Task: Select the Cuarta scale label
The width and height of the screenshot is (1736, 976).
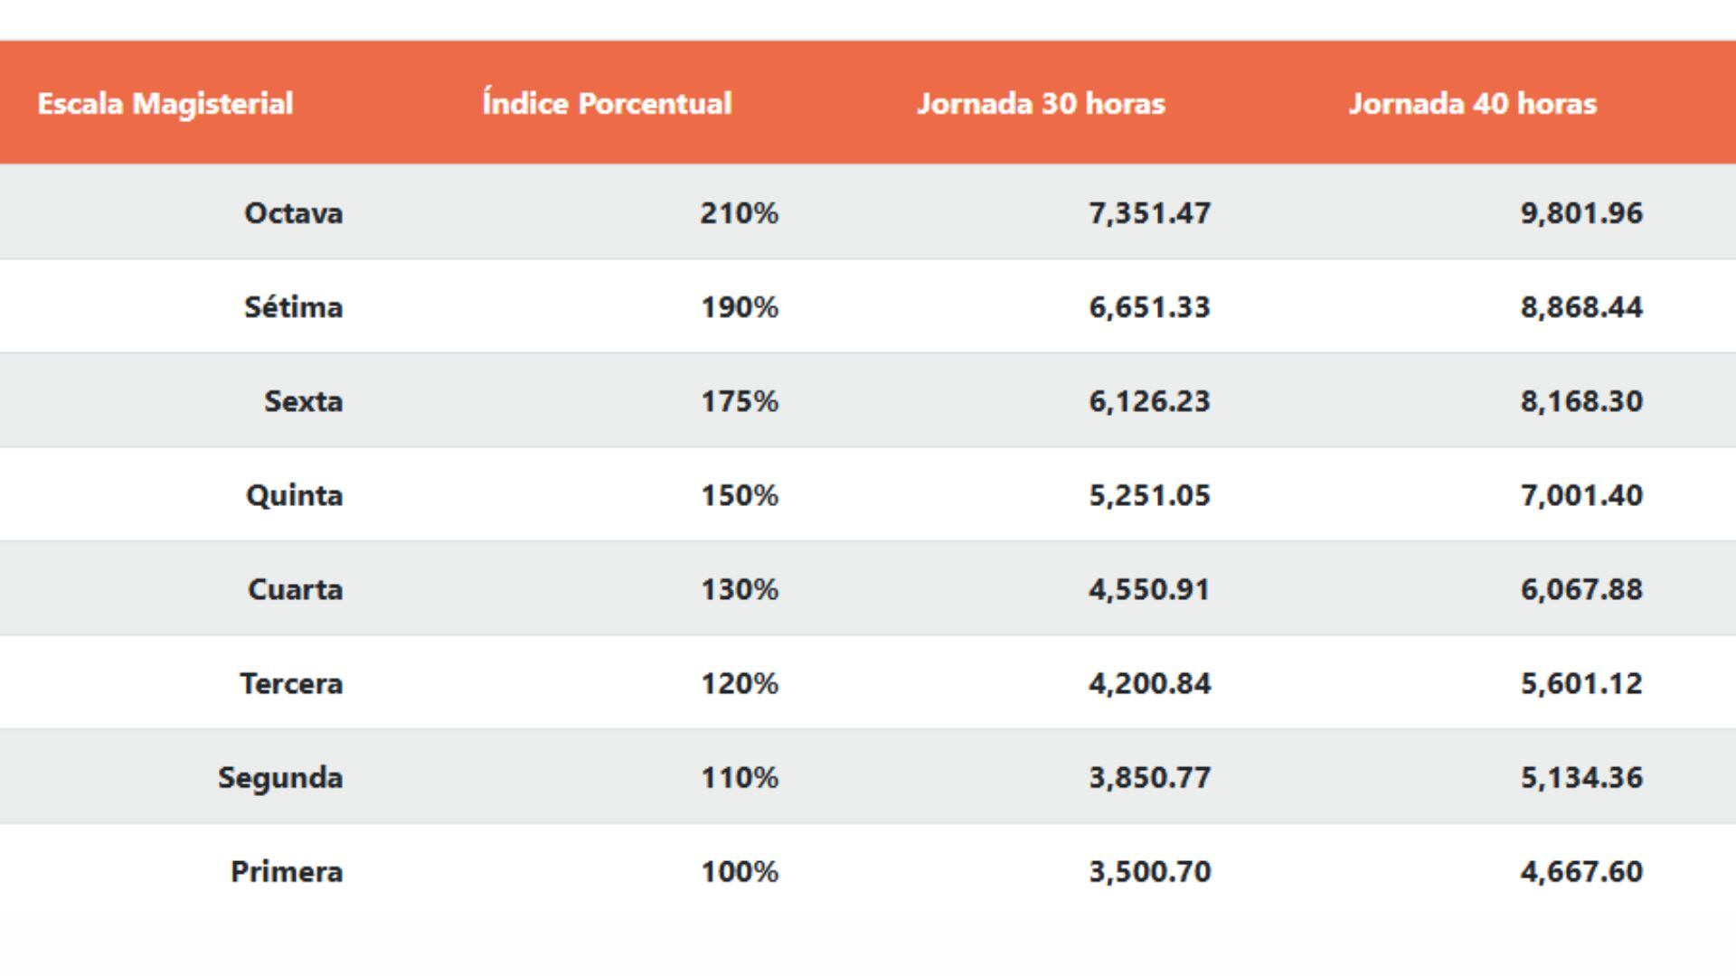Action: (296, 589)
